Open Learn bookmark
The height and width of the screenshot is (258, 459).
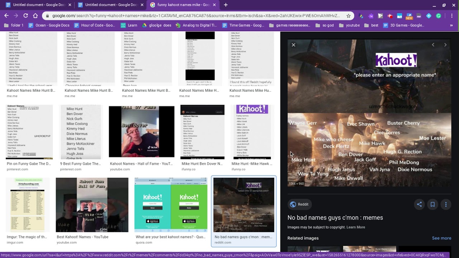point(129,25)
